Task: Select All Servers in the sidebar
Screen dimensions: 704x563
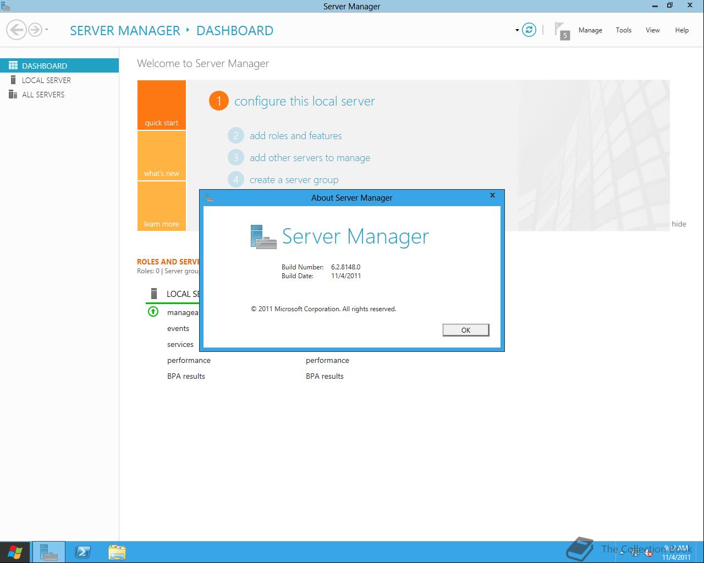Action: 59,94
